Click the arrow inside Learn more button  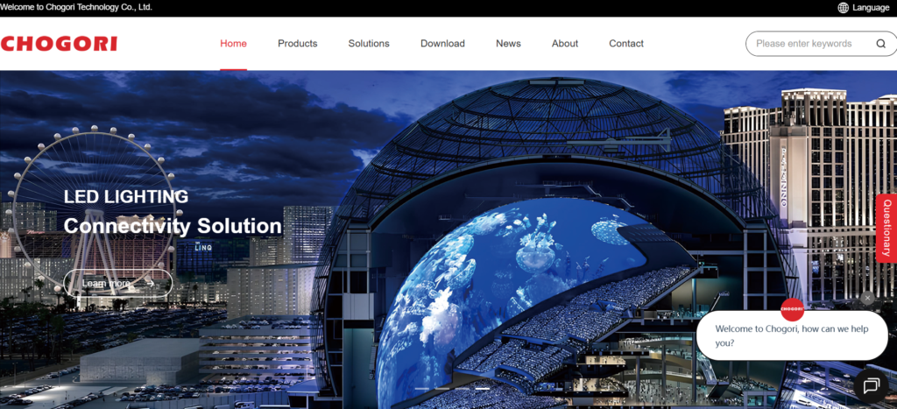tap(150, 283)
